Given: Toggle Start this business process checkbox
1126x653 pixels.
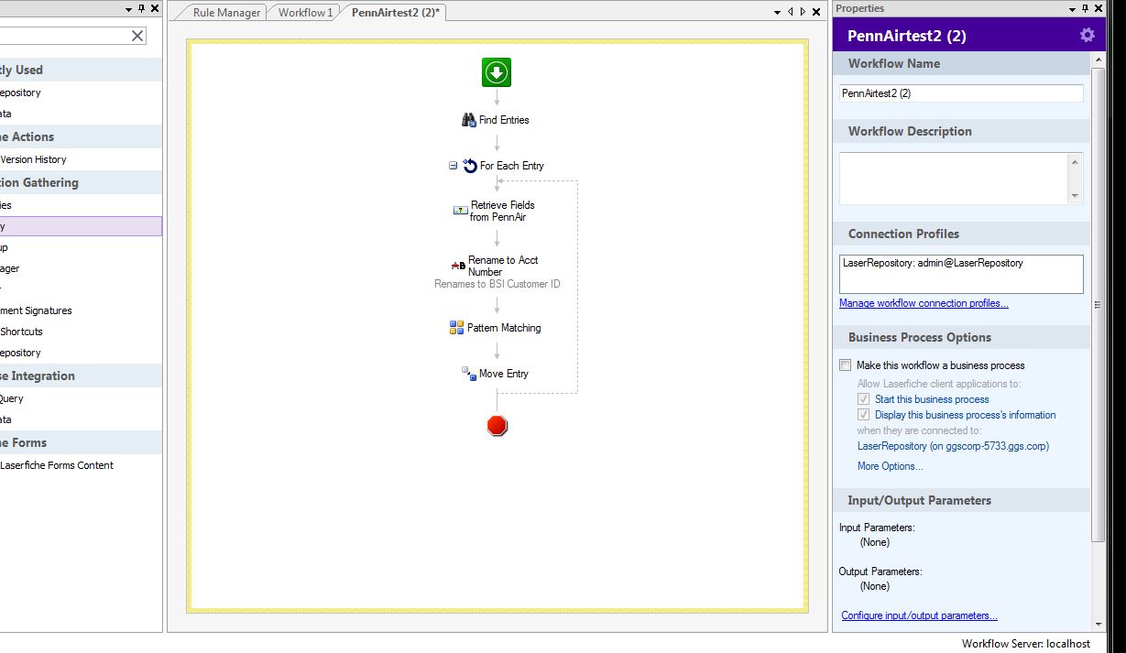Looking at the screenshot, I should click(x=863, y=399).
